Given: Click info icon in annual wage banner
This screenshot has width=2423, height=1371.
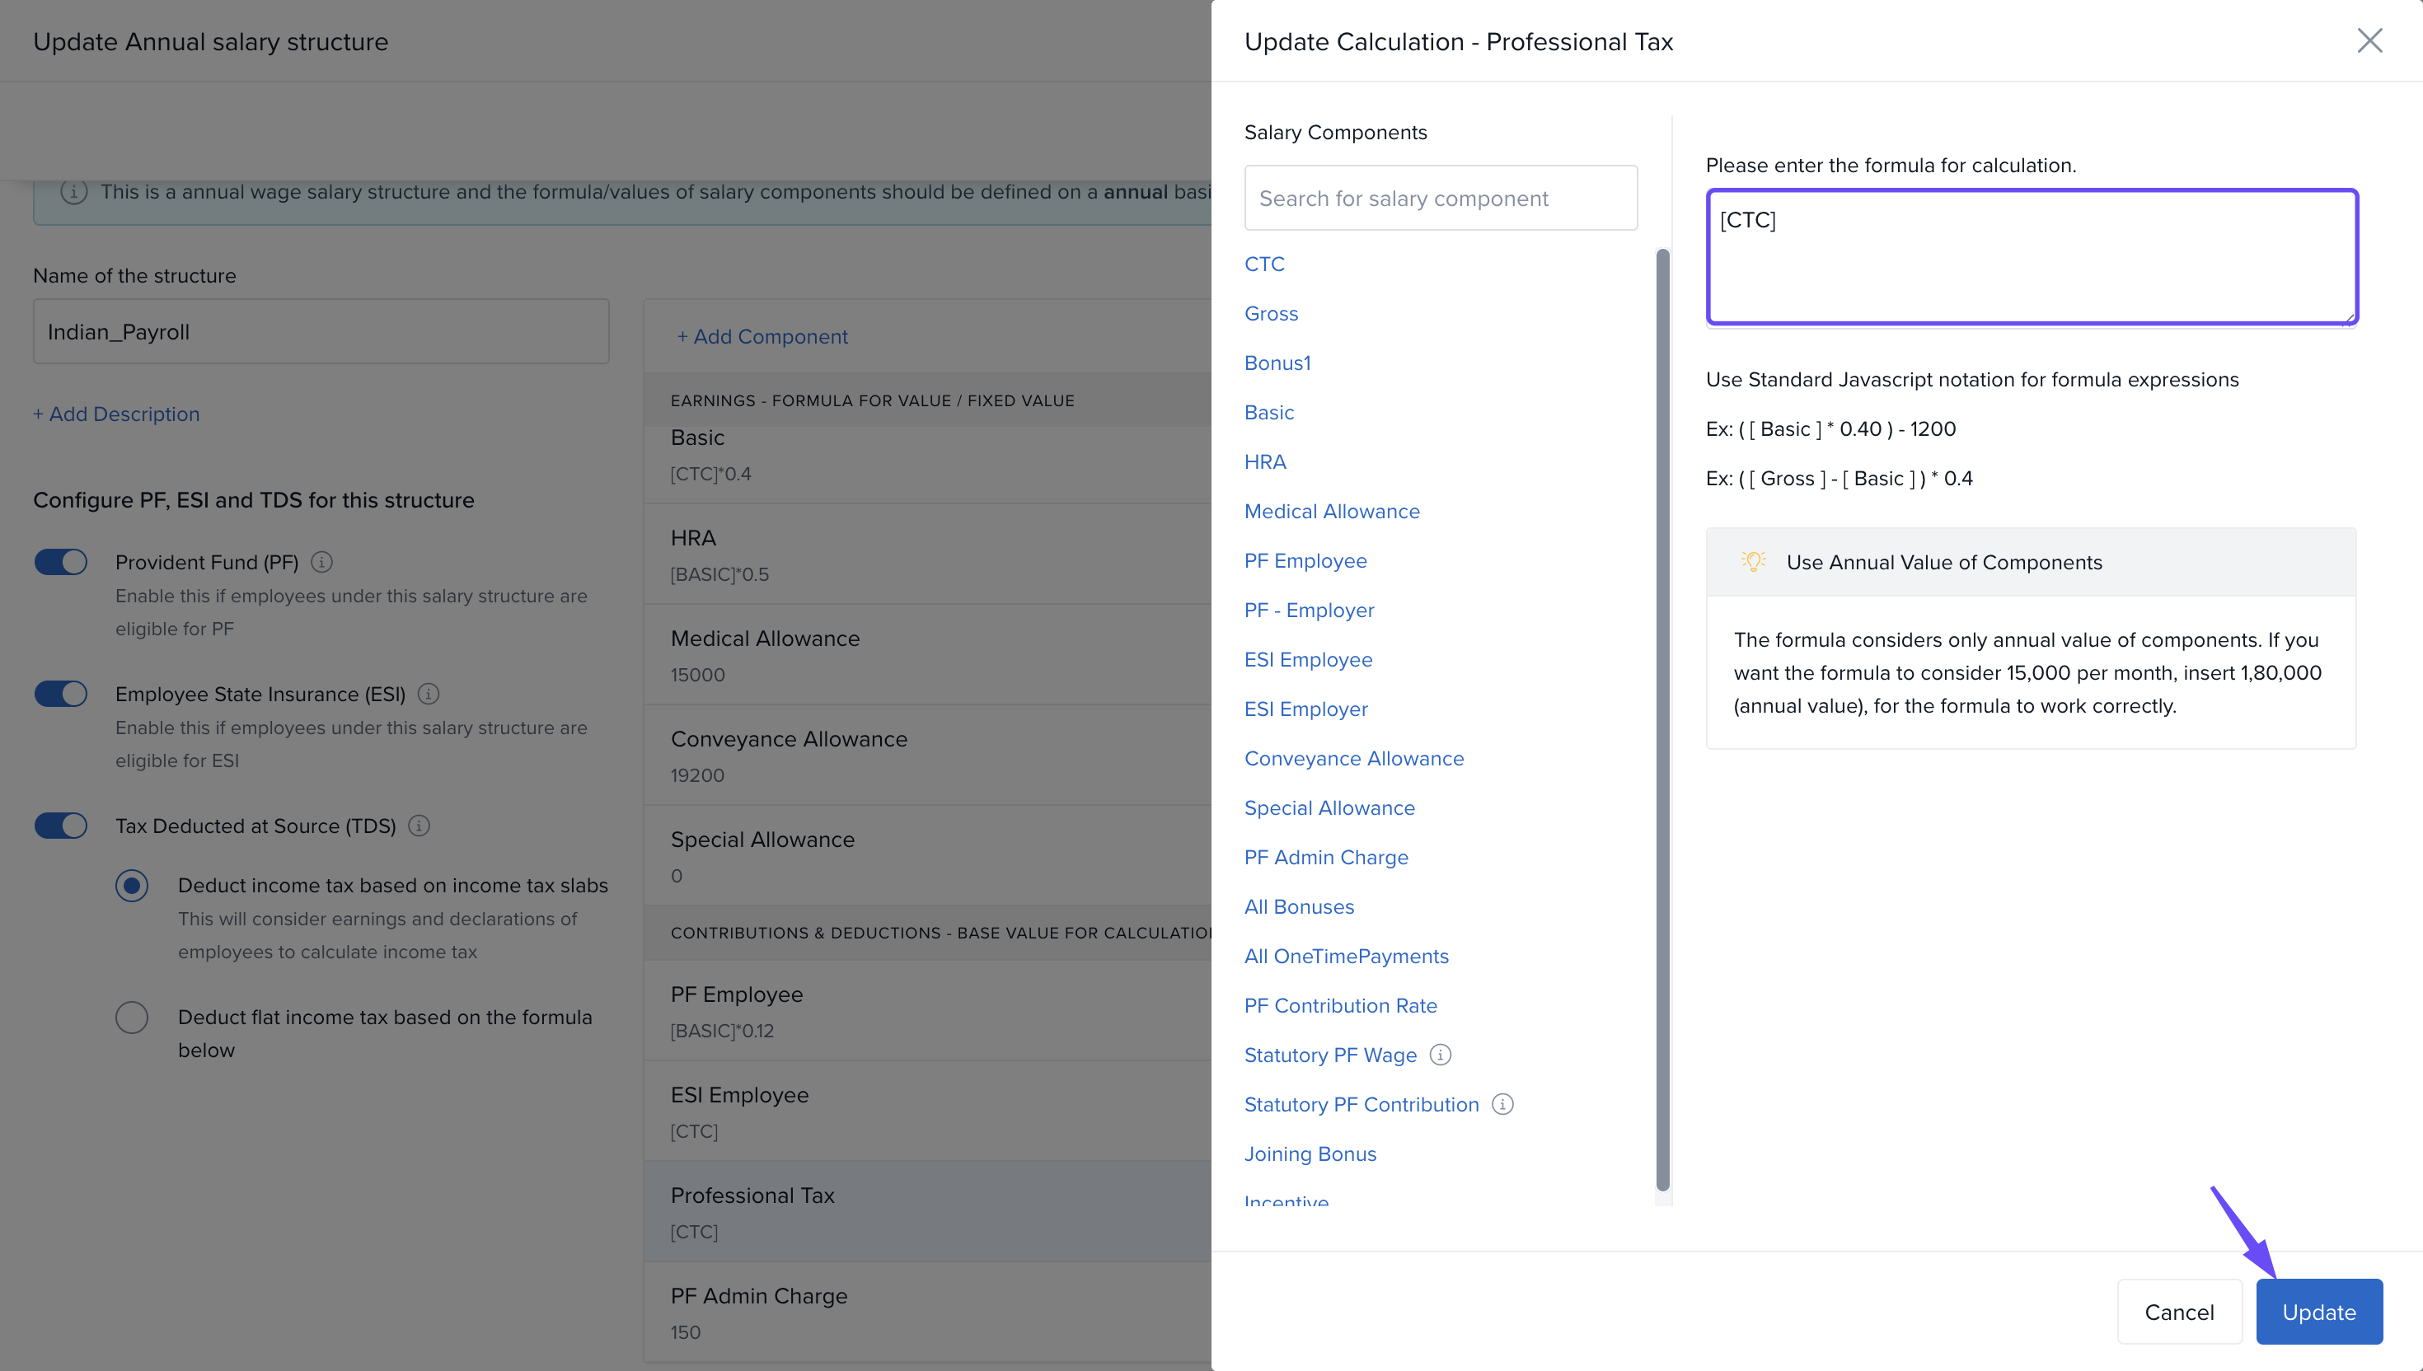Looking at the screenshot, I should click(73, 192).
